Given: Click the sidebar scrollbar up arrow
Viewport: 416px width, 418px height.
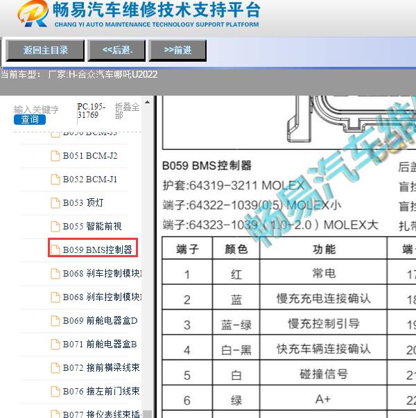Looking at the screenshot, I should click(147, 103).
